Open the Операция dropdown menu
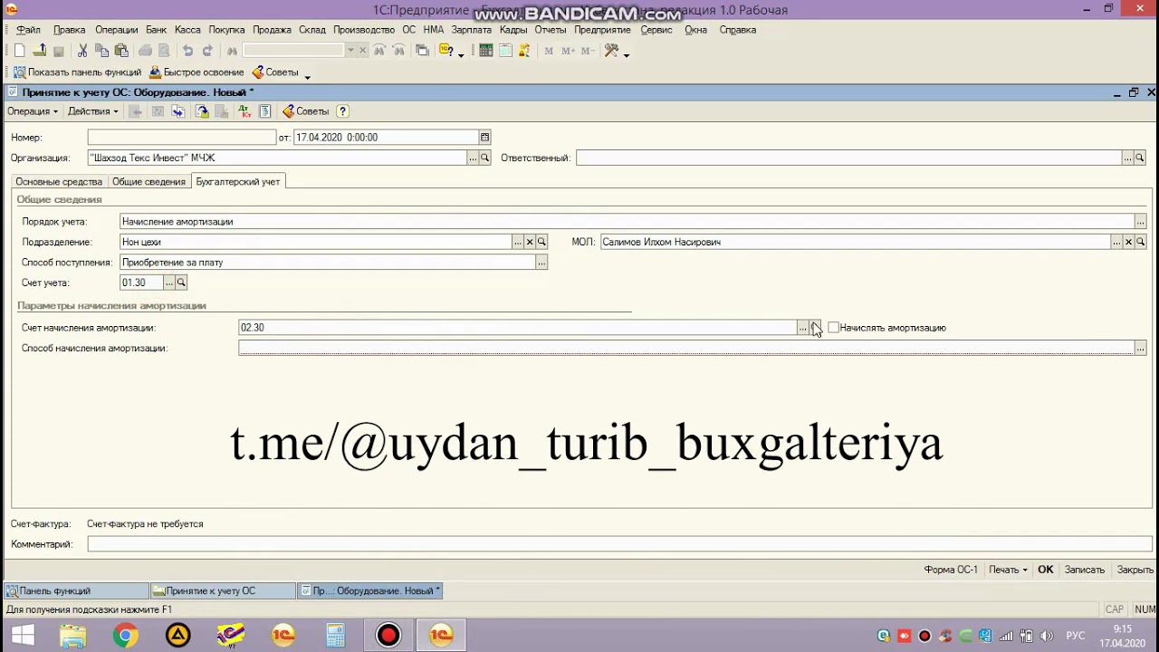1159x652 pixels. pyautogui.click(x=33, y=111)
